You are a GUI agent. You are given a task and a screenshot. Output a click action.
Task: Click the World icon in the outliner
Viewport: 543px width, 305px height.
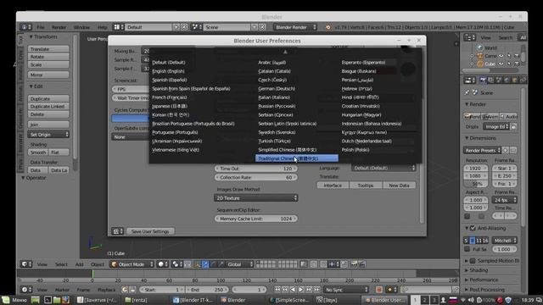click(479, 47)
